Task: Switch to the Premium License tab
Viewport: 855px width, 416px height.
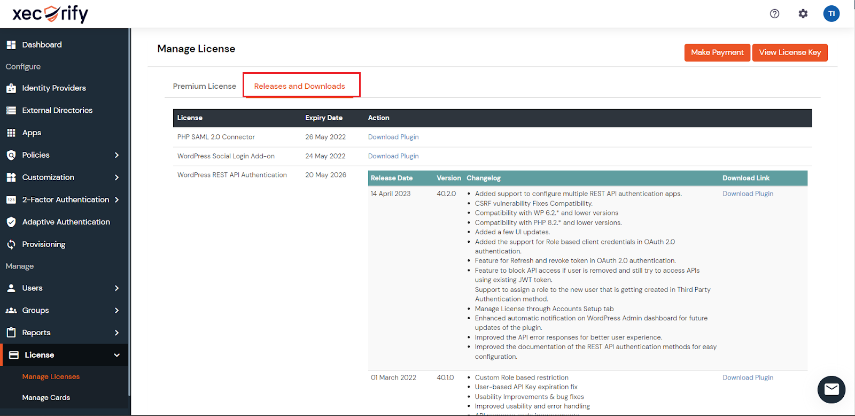Action: pos(205,86)
